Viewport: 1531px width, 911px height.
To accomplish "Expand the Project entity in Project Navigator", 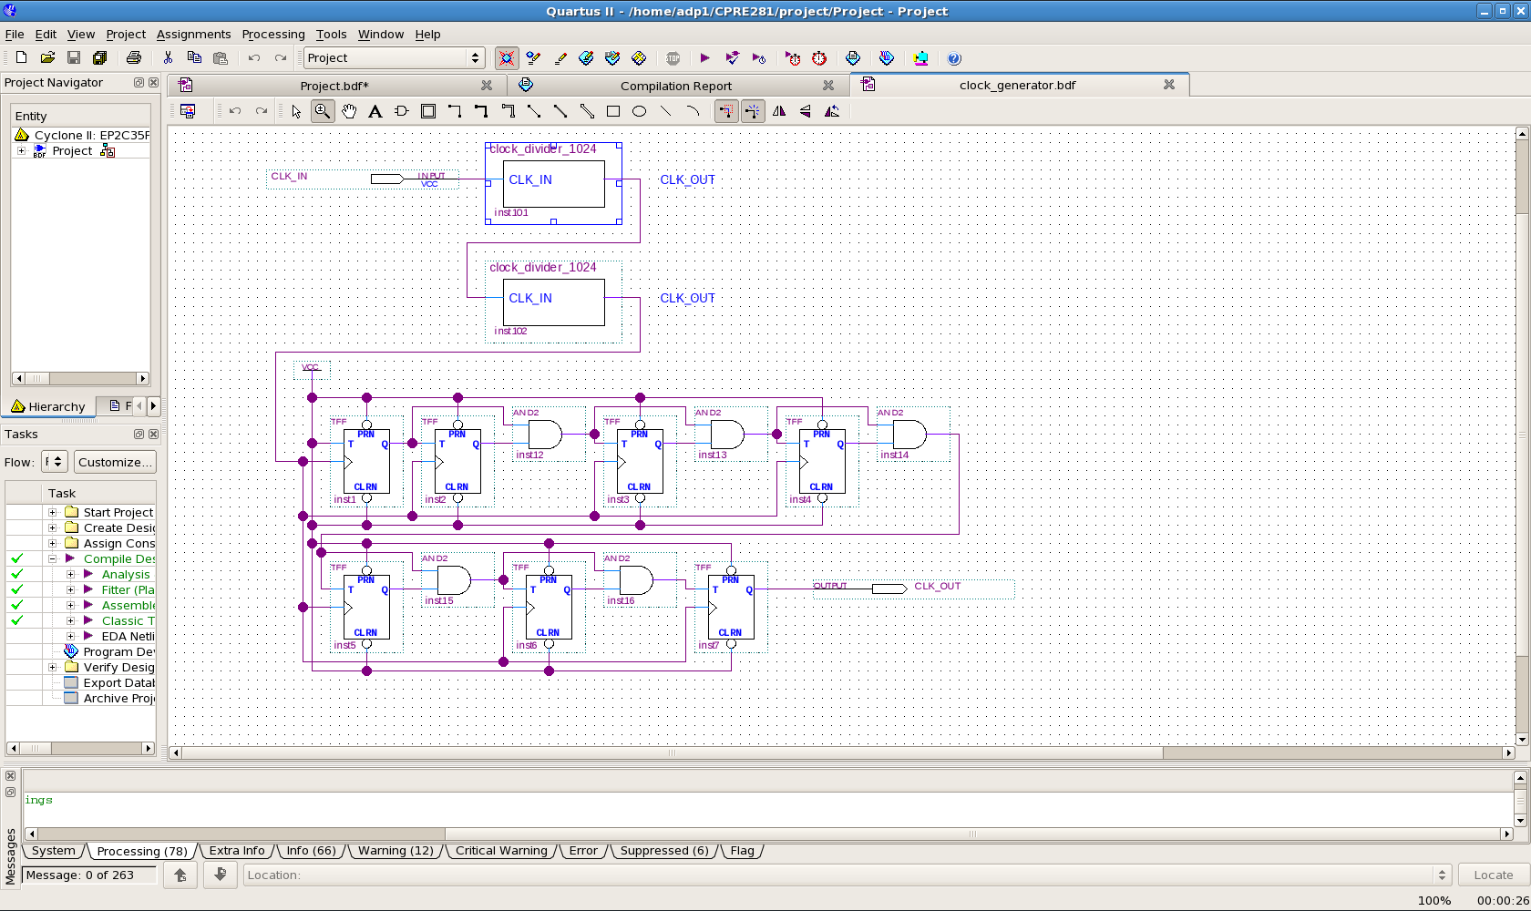I will 21,150.
